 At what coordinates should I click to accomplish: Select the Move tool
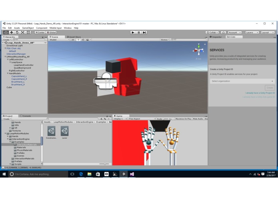(x=12, y=32)
